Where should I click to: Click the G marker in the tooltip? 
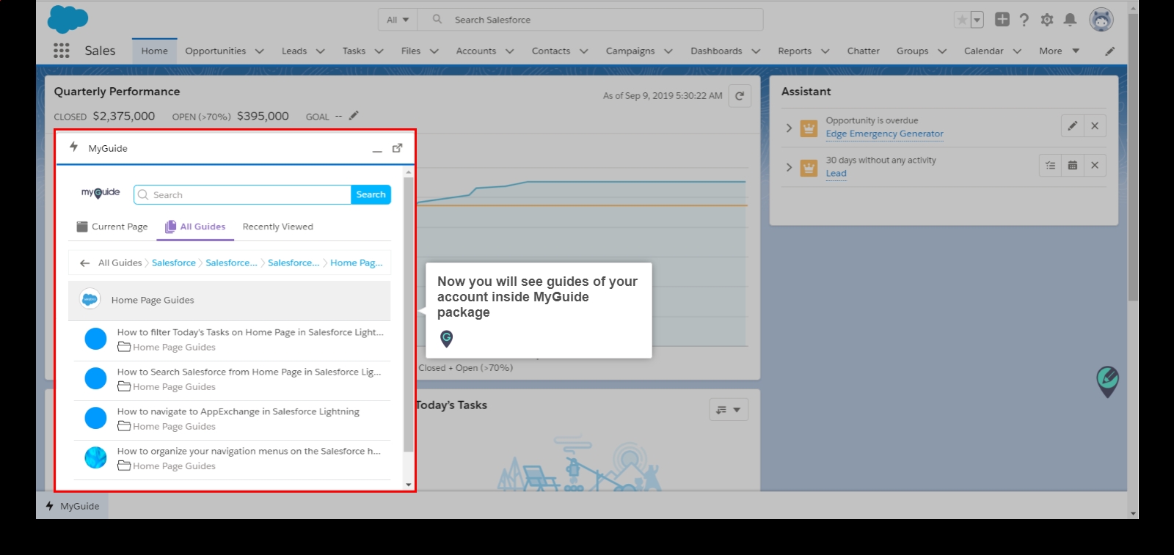click(446, 338)
